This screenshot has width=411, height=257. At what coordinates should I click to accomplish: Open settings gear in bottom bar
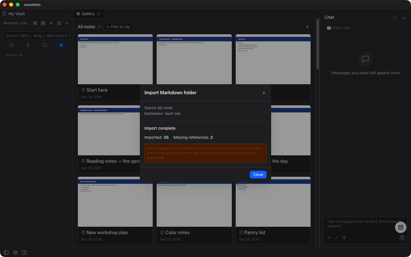click(15, 252)
